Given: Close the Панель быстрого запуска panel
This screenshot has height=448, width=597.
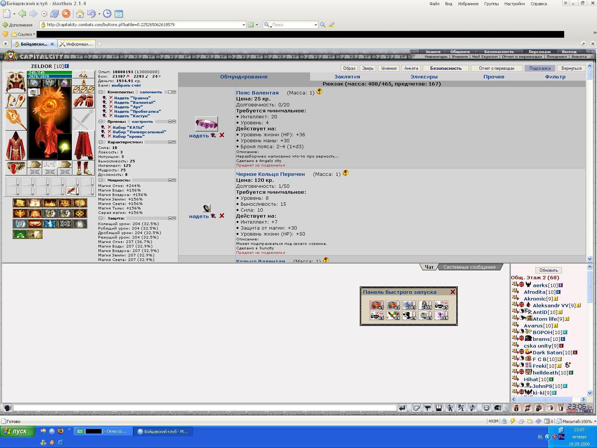Looking at the screenshot, I should [453, 292].
